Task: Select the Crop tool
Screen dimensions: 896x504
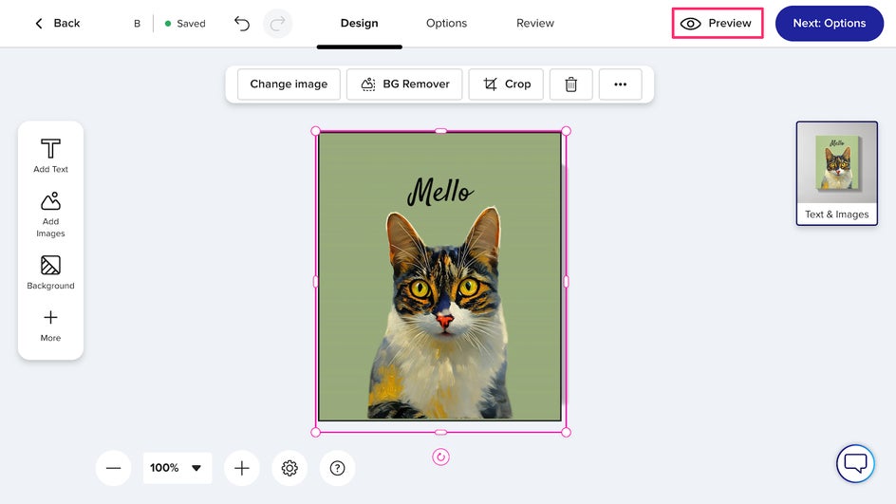Action: [506, 84]
